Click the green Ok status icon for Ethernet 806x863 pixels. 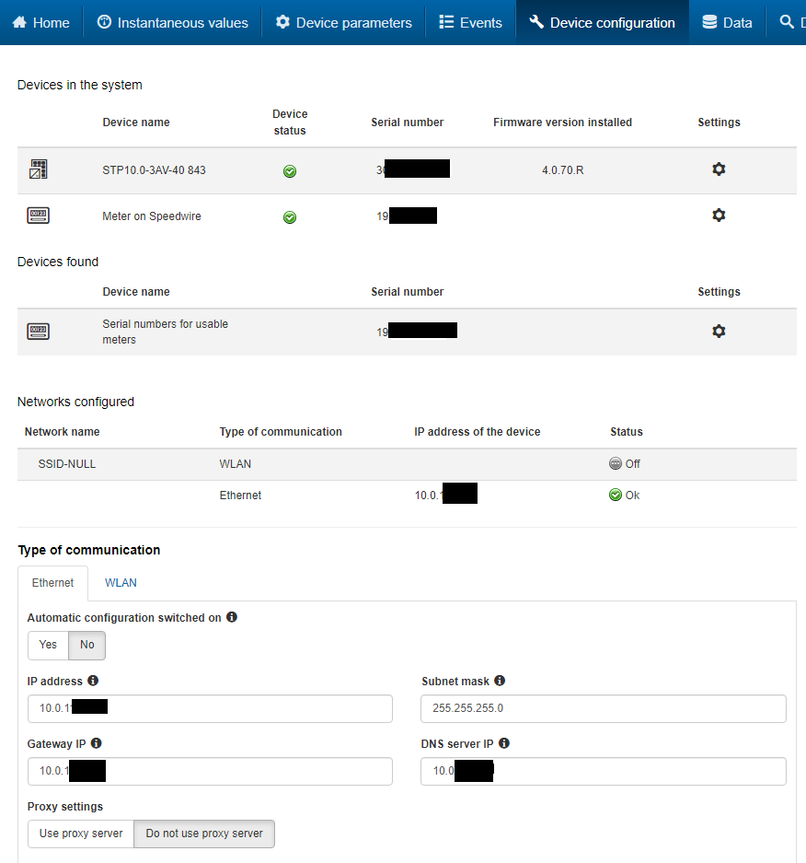pyautogui.click(x=616, y=495)
